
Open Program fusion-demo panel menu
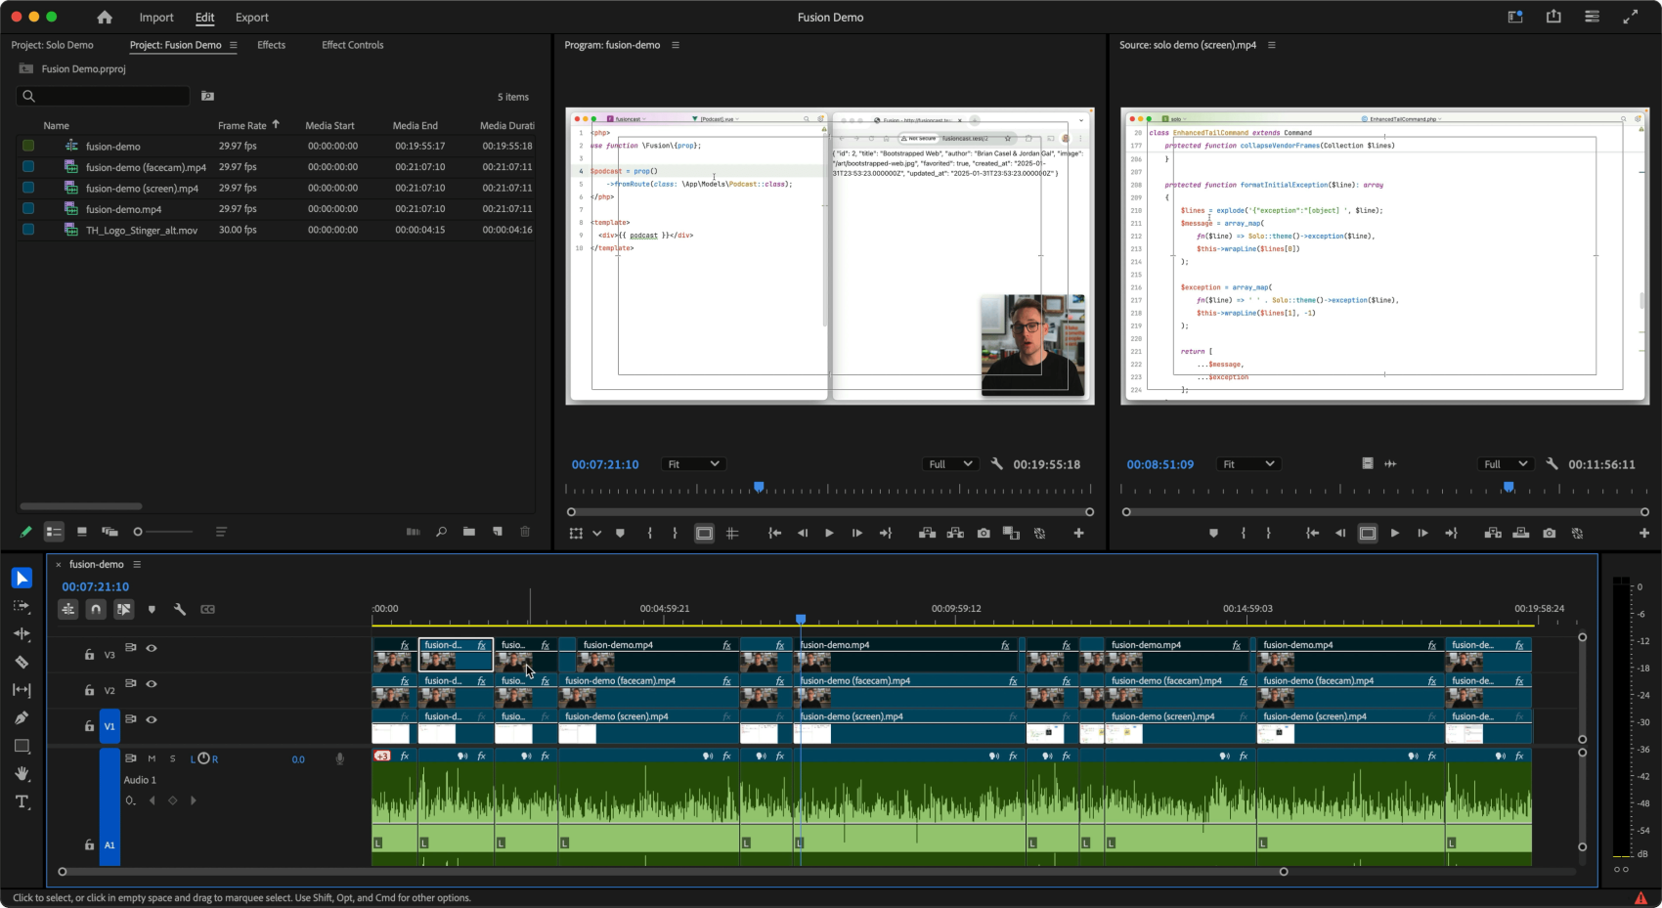coord(676,45)
